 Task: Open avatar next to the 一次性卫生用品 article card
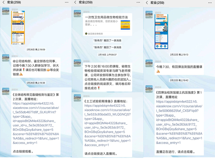(77, 14)
